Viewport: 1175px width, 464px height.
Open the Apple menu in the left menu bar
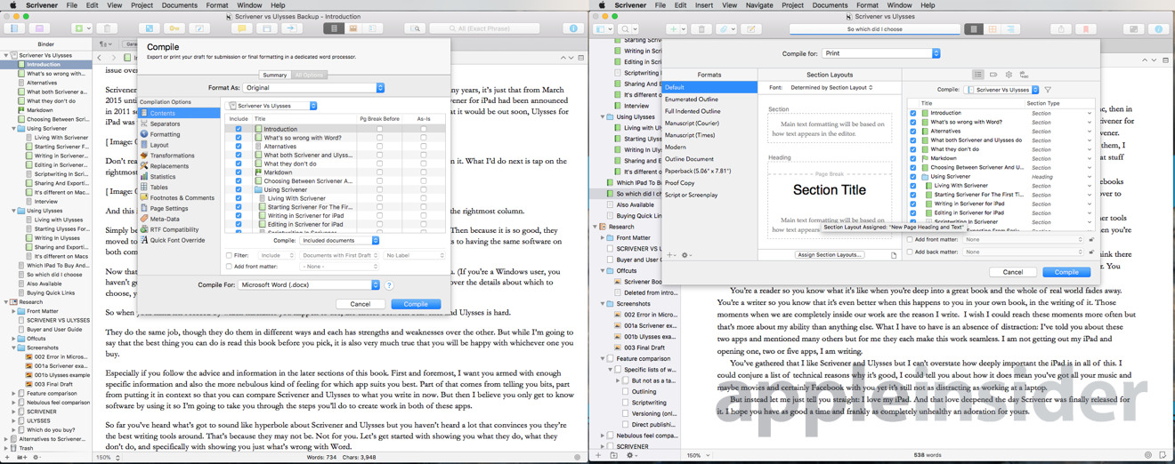(x=12, y=5)
